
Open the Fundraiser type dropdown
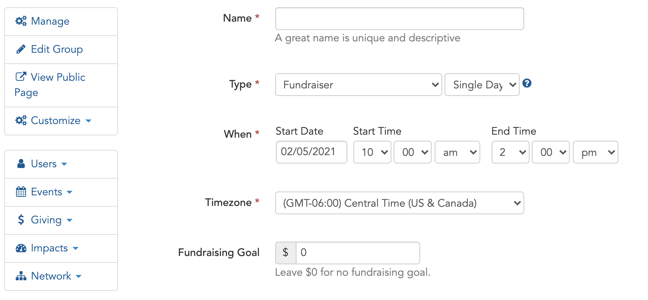[358, 85]
